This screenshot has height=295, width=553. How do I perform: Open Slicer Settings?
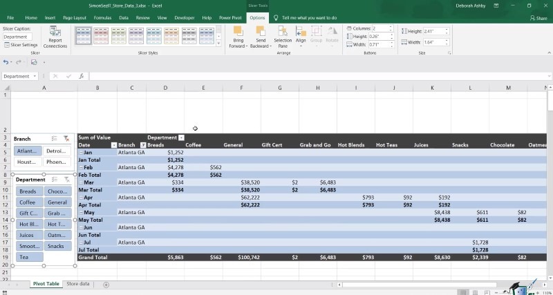click(x=21, y=45)
